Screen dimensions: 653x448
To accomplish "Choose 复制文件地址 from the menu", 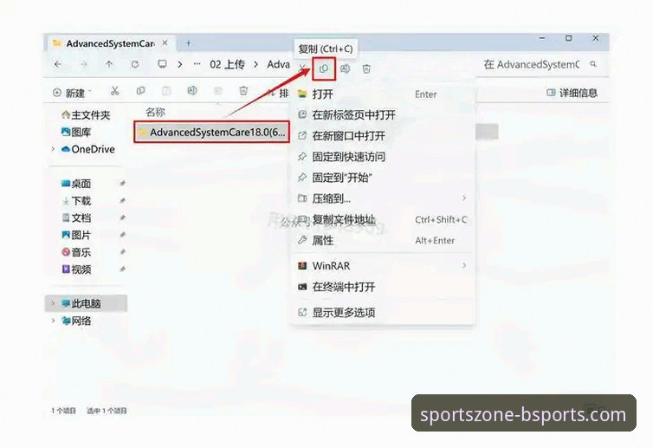I will [384, 219].
